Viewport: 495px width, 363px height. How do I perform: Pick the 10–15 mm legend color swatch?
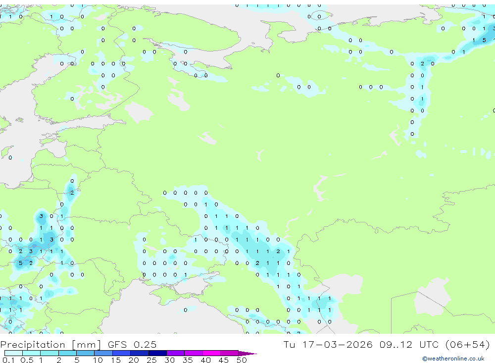[103, 353]
